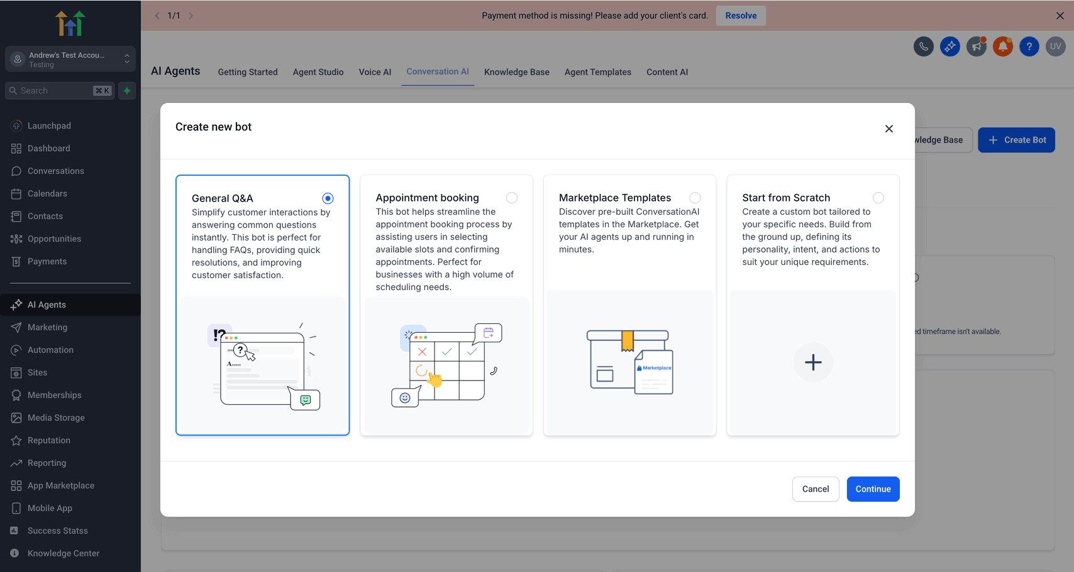The width and height of the screenshot is (1074, 572).
Task: Click the Dashboard sidebar icon
Action: click(x=16, y=148)
